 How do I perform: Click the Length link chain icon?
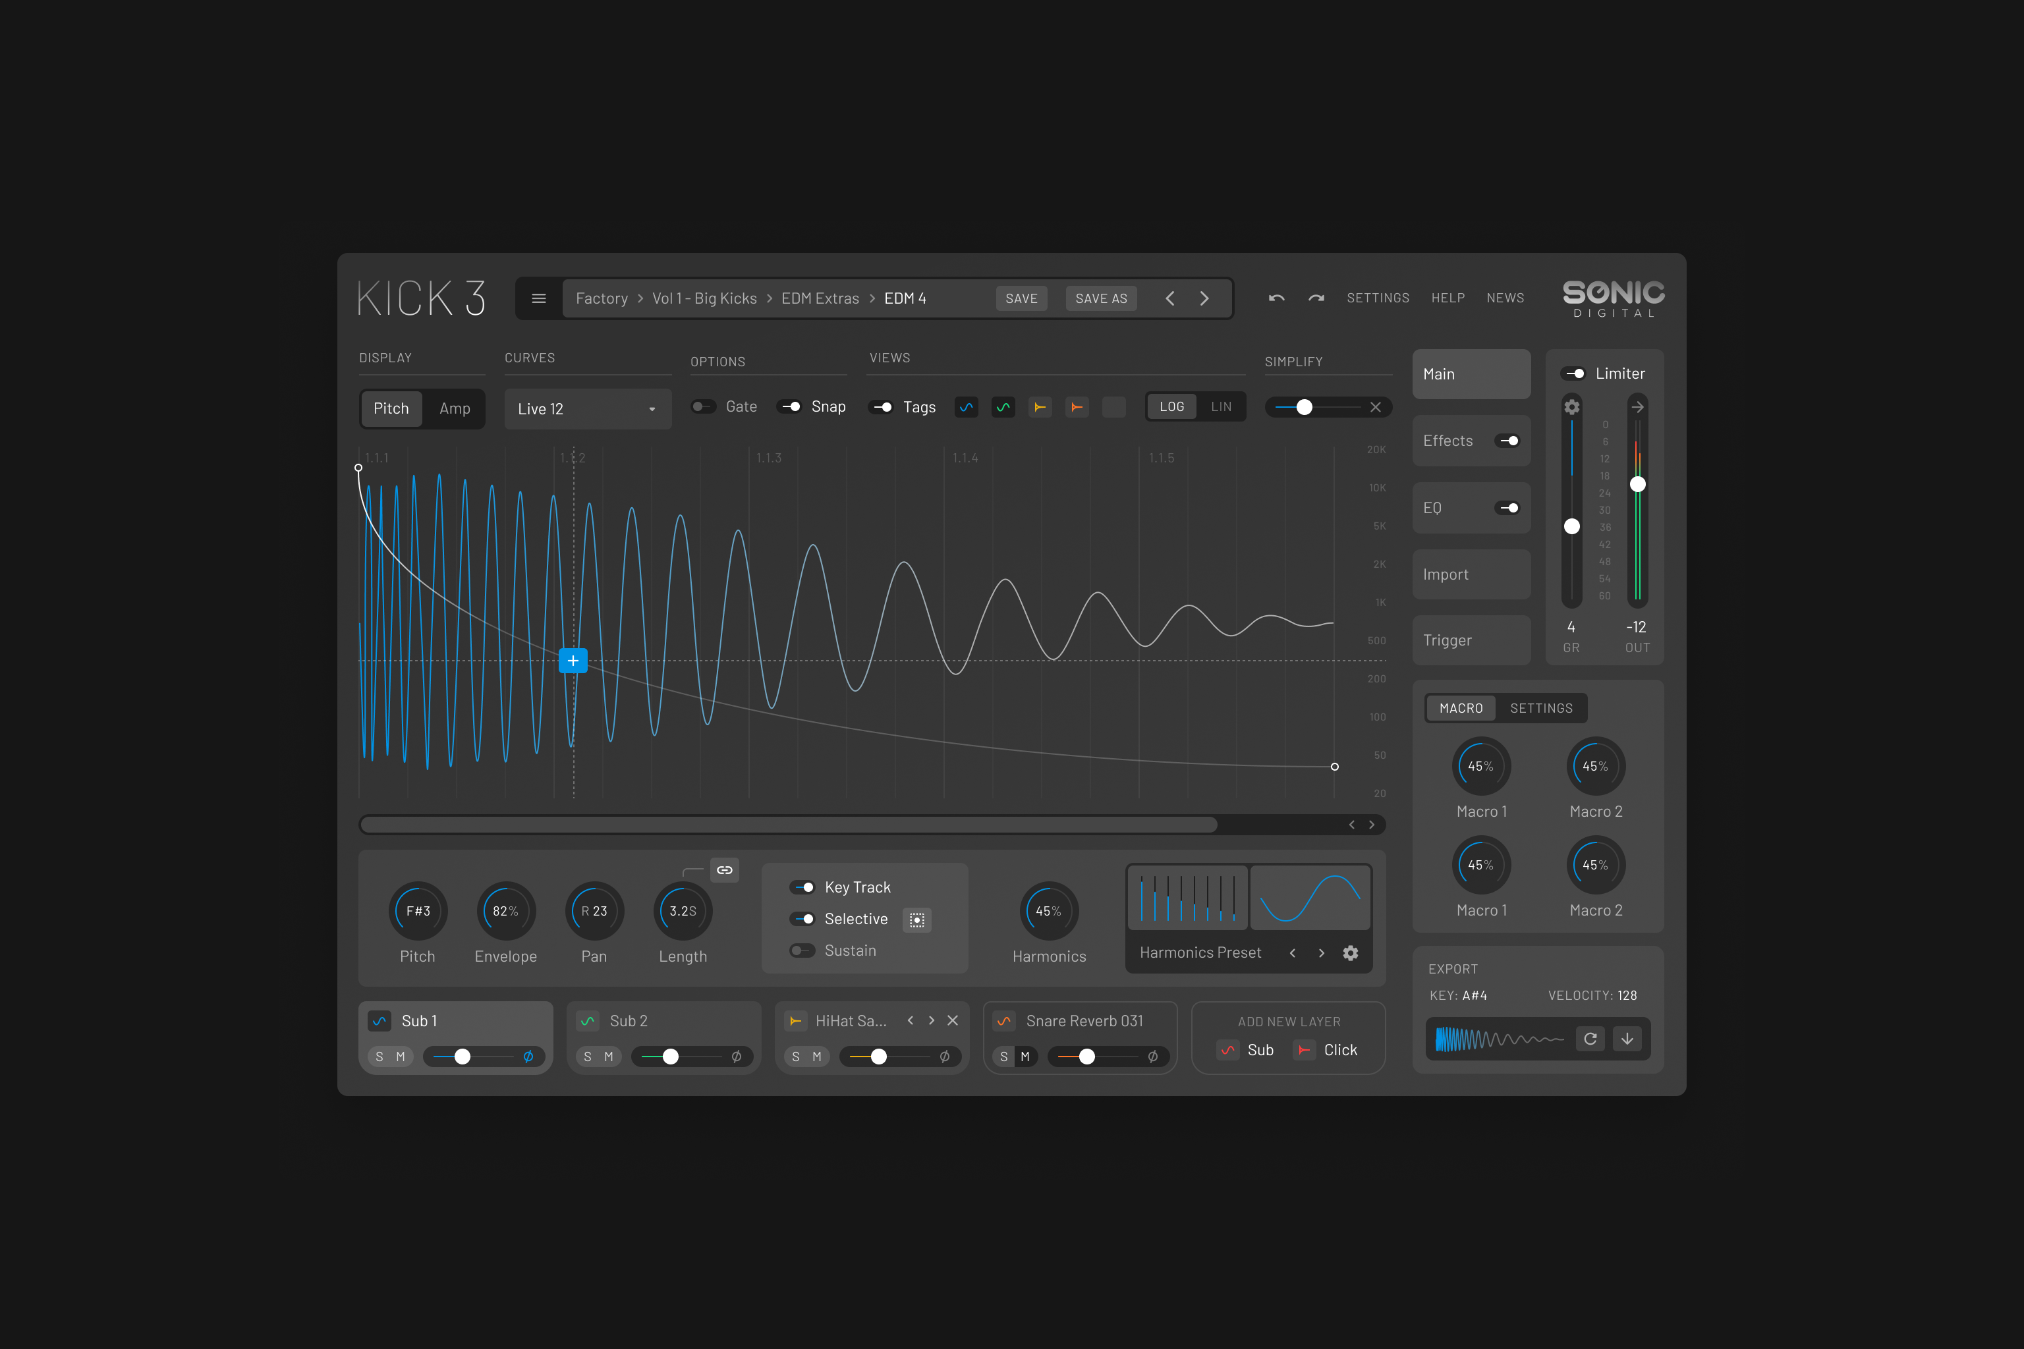click(725, 871)
